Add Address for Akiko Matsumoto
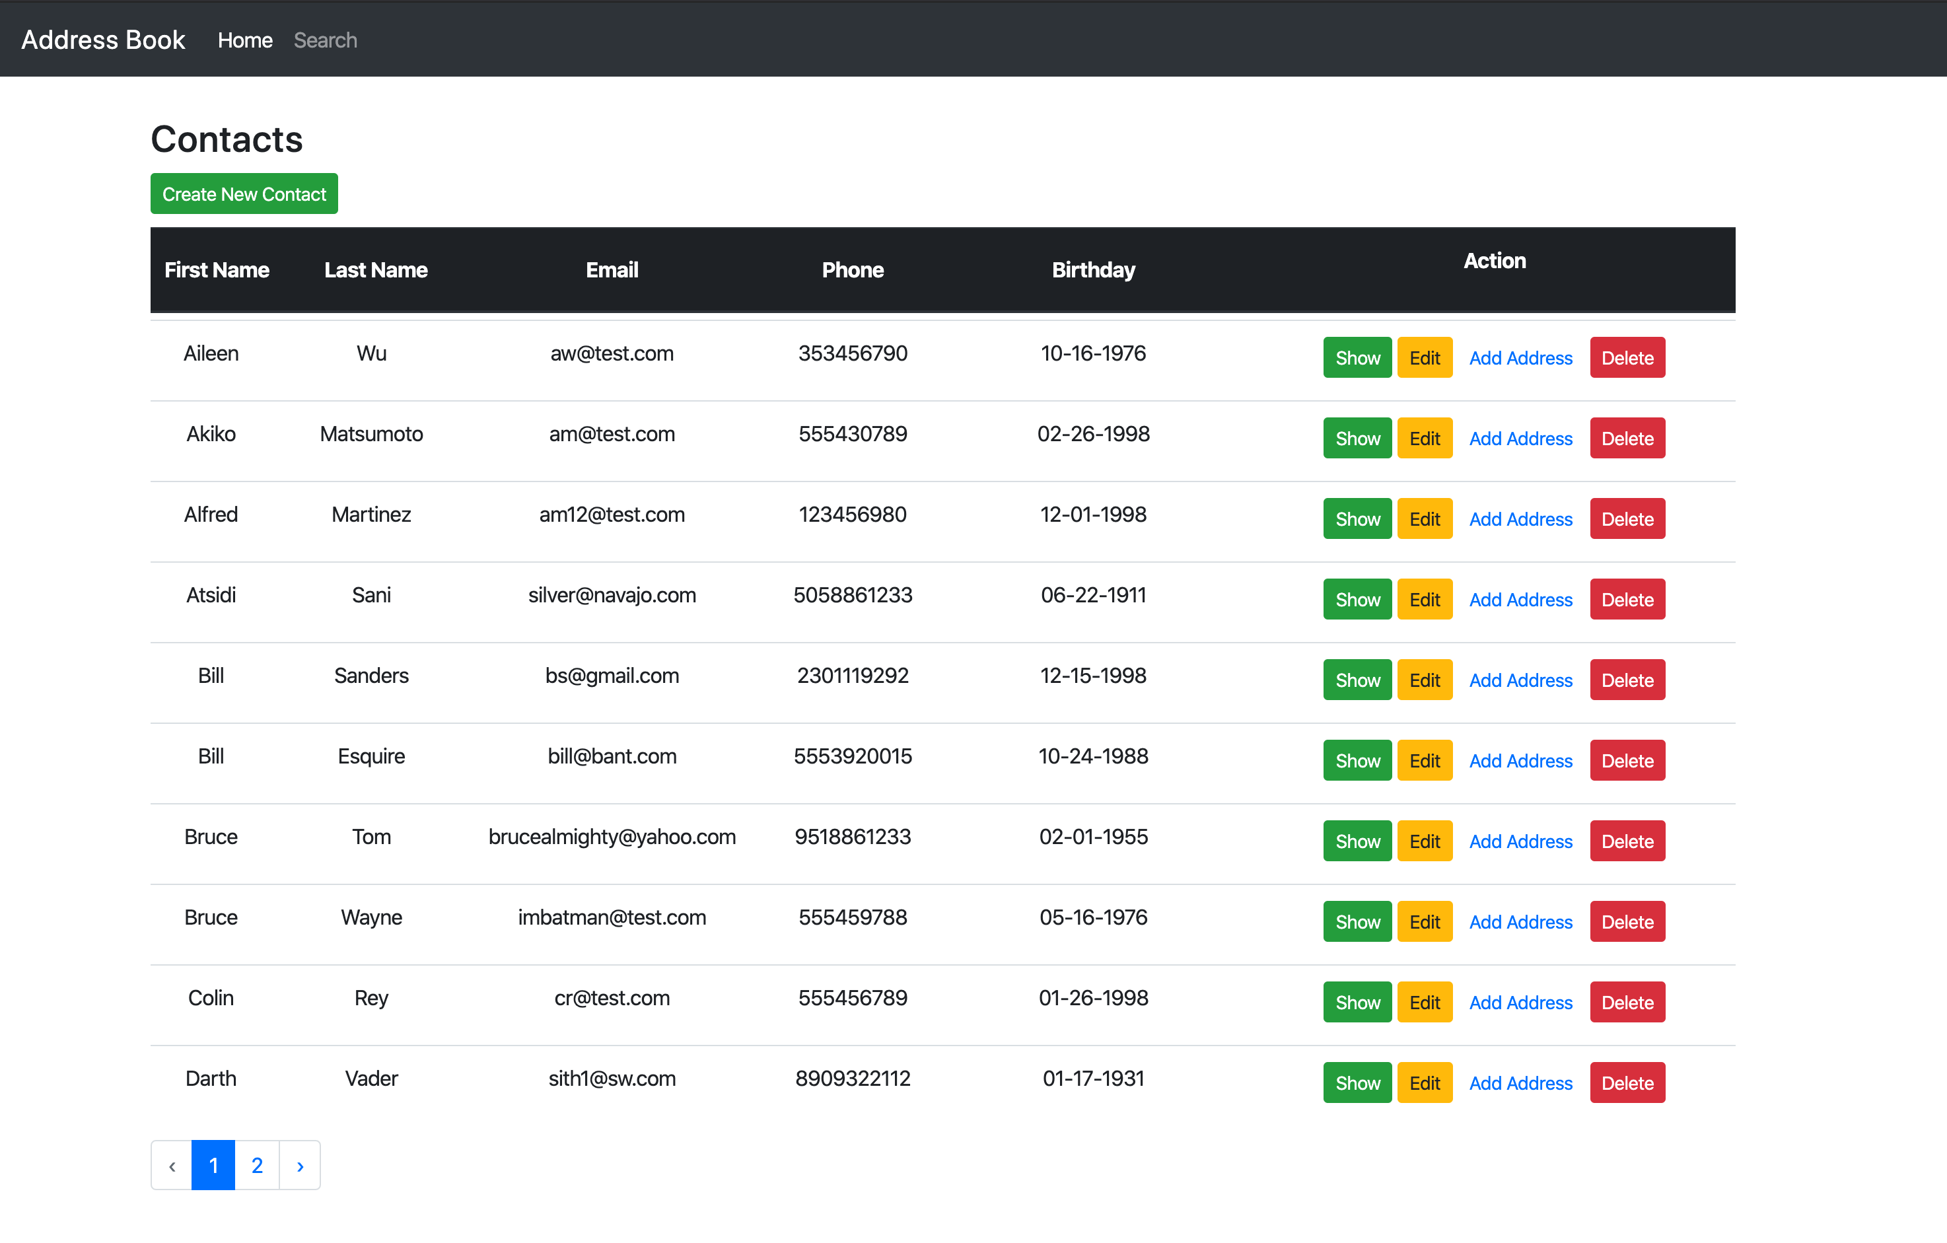The image size is (1947, 1243). point(1521,439)
